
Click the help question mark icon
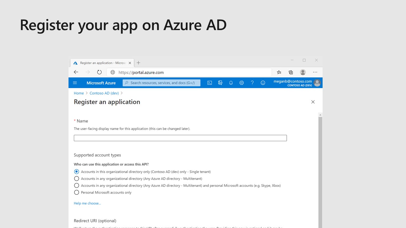pos(252,83)
